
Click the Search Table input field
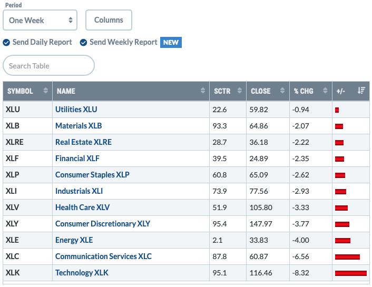pyautogui.click(x=48, y=65)
